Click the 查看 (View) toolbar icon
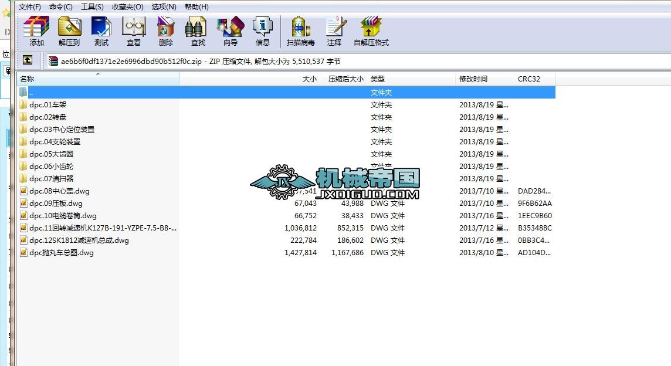 pyautogui.click(x=134, y=26)
